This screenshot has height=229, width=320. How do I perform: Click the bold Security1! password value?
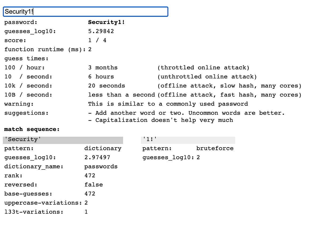click(x=106, y=22)
